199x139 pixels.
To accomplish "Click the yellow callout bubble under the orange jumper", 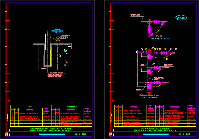I will pyautogui.click(x=167, y=59).
